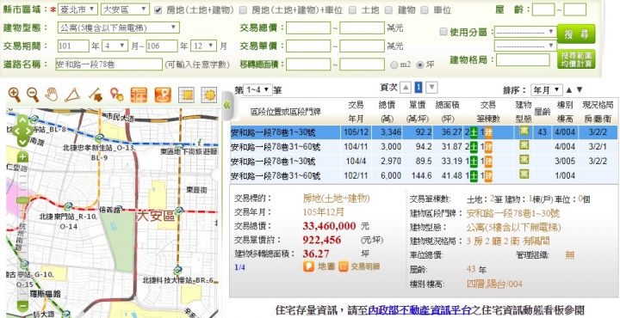Open 建物型態 building type dropdown

[119, 28]
